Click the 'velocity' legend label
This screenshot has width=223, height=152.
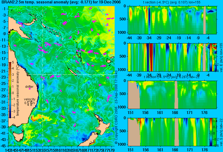(x=30, y=99)
